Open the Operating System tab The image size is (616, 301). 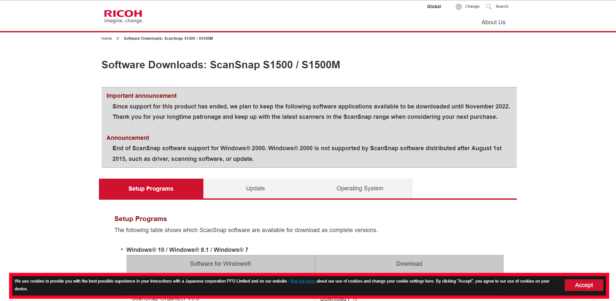click(x=360, y=188)
